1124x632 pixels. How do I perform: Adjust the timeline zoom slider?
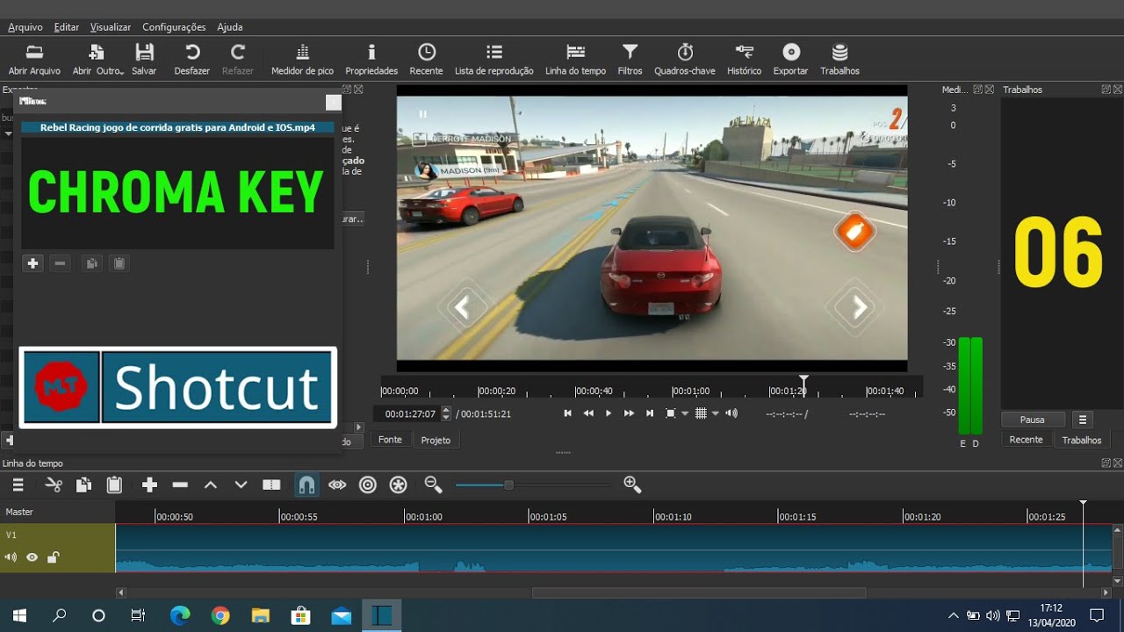point(532,485)
